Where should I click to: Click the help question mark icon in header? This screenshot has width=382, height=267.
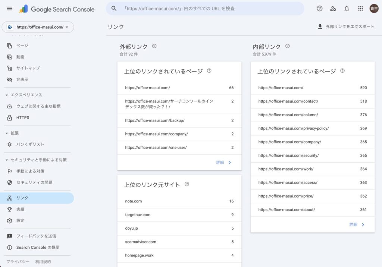click(x=319, y=9)
